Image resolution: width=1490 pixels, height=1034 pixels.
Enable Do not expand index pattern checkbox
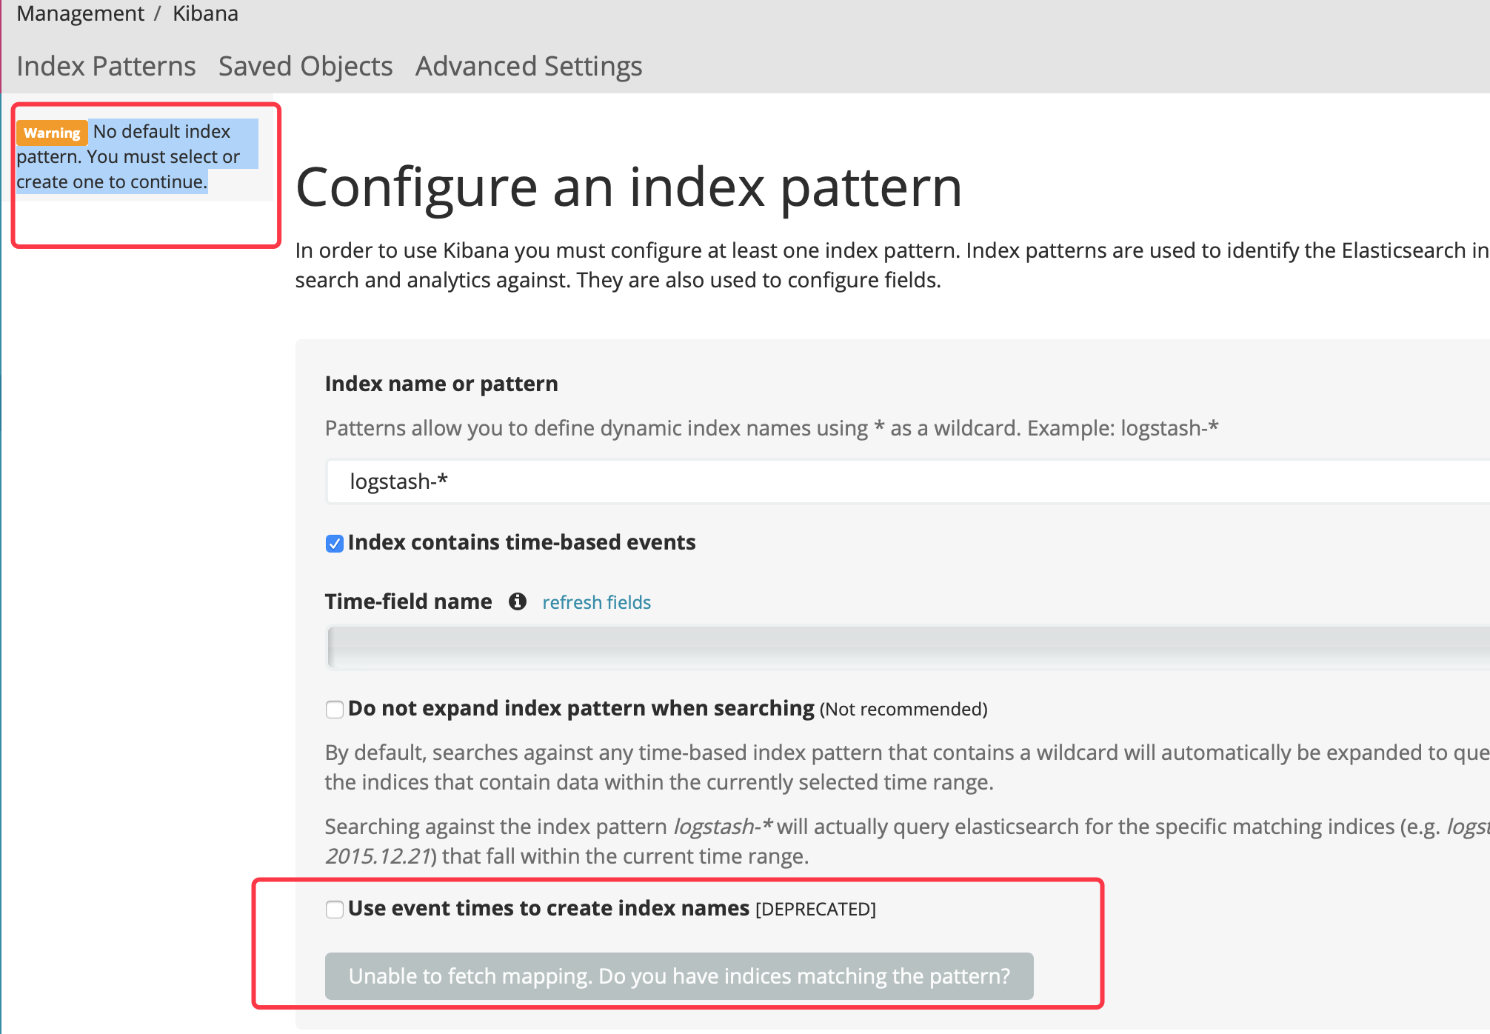(x=335, y=710)
